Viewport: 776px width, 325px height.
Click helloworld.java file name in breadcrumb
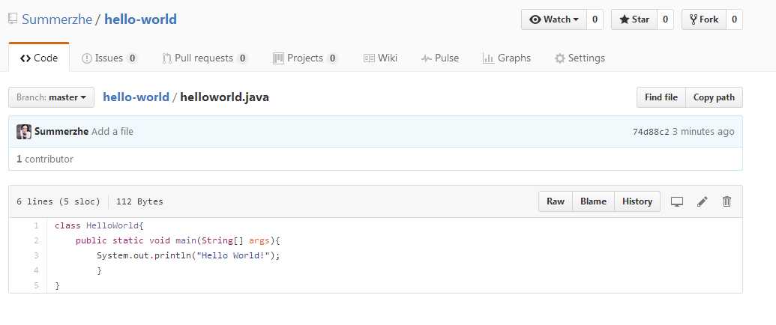click(224, 97)
